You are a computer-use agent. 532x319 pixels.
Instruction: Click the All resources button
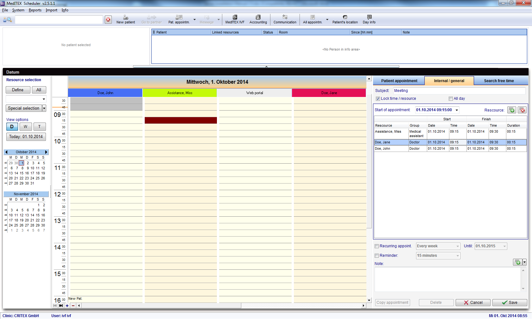(x=39, y=90)
